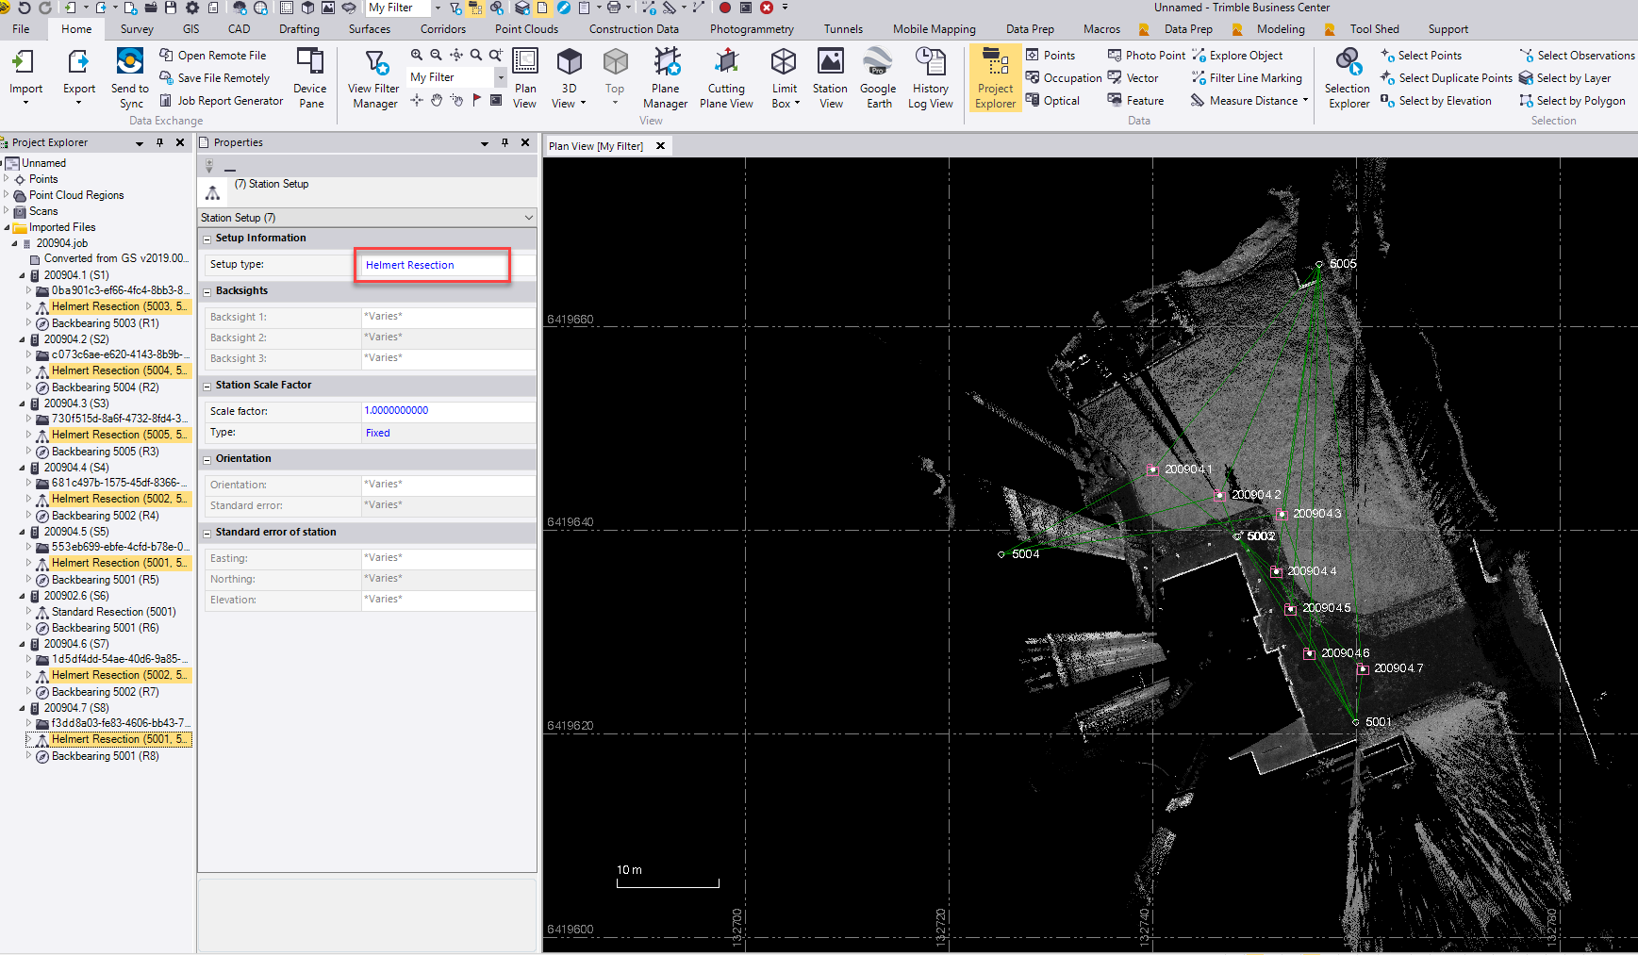Toggle the pan hand tool

click(x=436, y=99)
